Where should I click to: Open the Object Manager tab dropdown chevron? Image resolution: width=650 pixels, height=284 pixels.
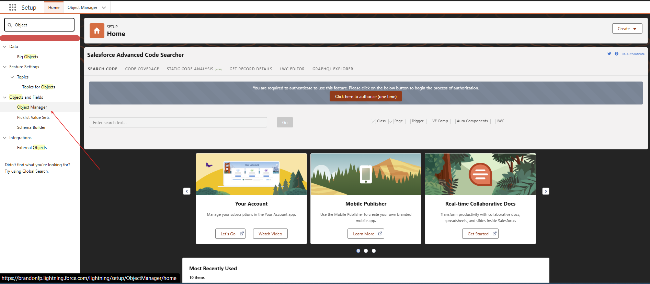click(104, 8)
